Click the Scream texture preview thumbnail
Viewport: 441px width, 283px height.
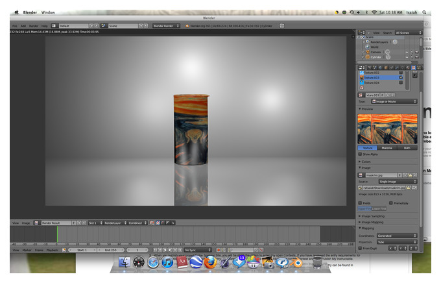pos(387,129)
